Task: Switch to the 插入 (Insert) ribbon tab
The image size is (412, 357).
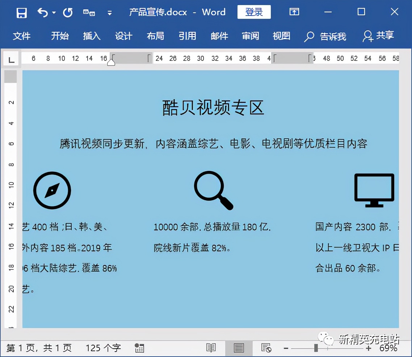Action: coord(91,36)
